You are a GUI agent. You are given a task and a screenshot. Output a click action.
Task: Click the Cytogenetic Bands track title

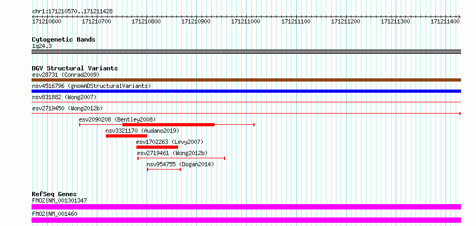(64, 39)
